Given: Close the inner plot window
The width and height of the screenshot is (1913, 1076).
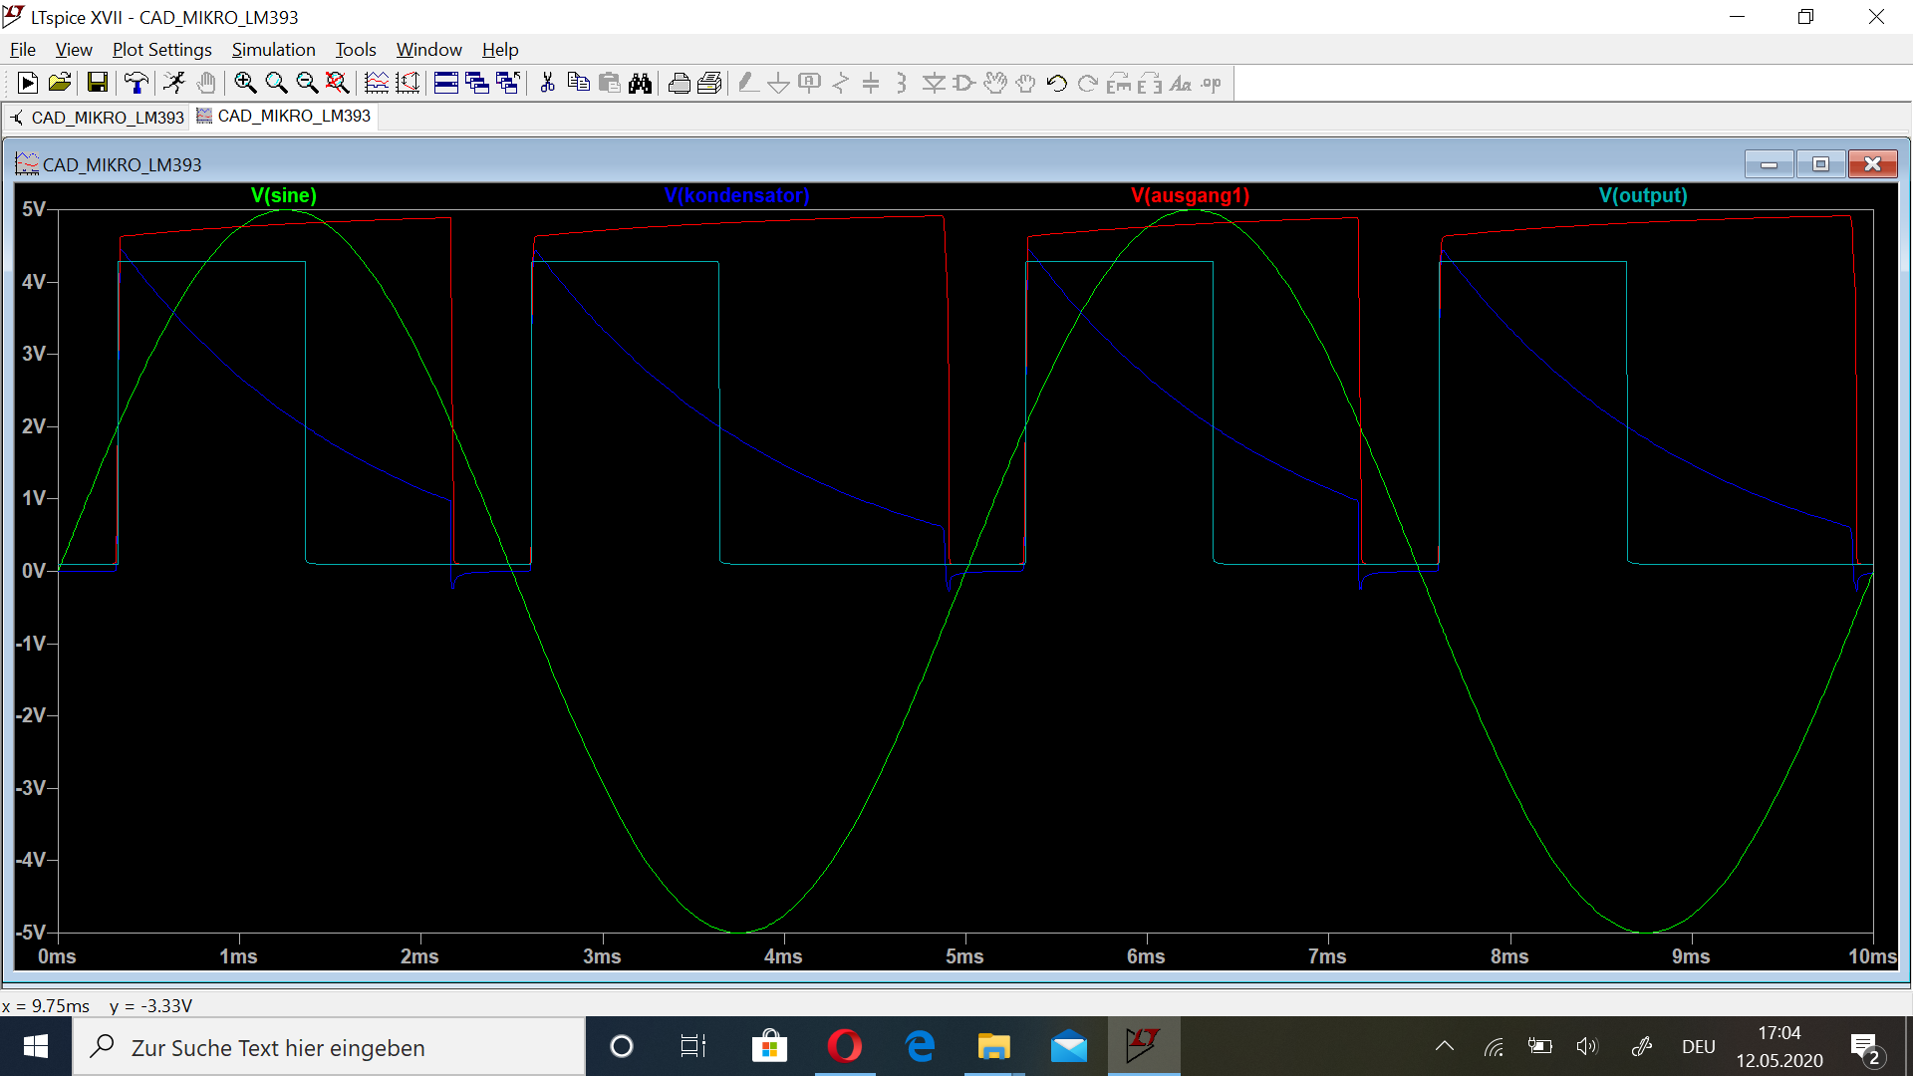Looking at the screenshot, I should point(1873,164).
